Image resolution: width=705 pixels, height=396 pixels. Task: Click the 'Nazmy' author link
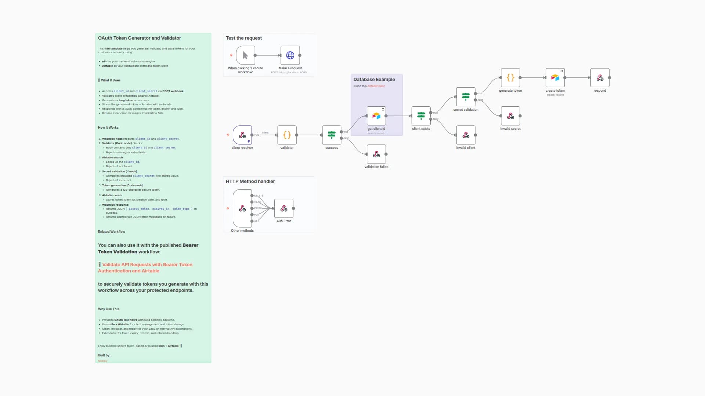tap(102, 361)
